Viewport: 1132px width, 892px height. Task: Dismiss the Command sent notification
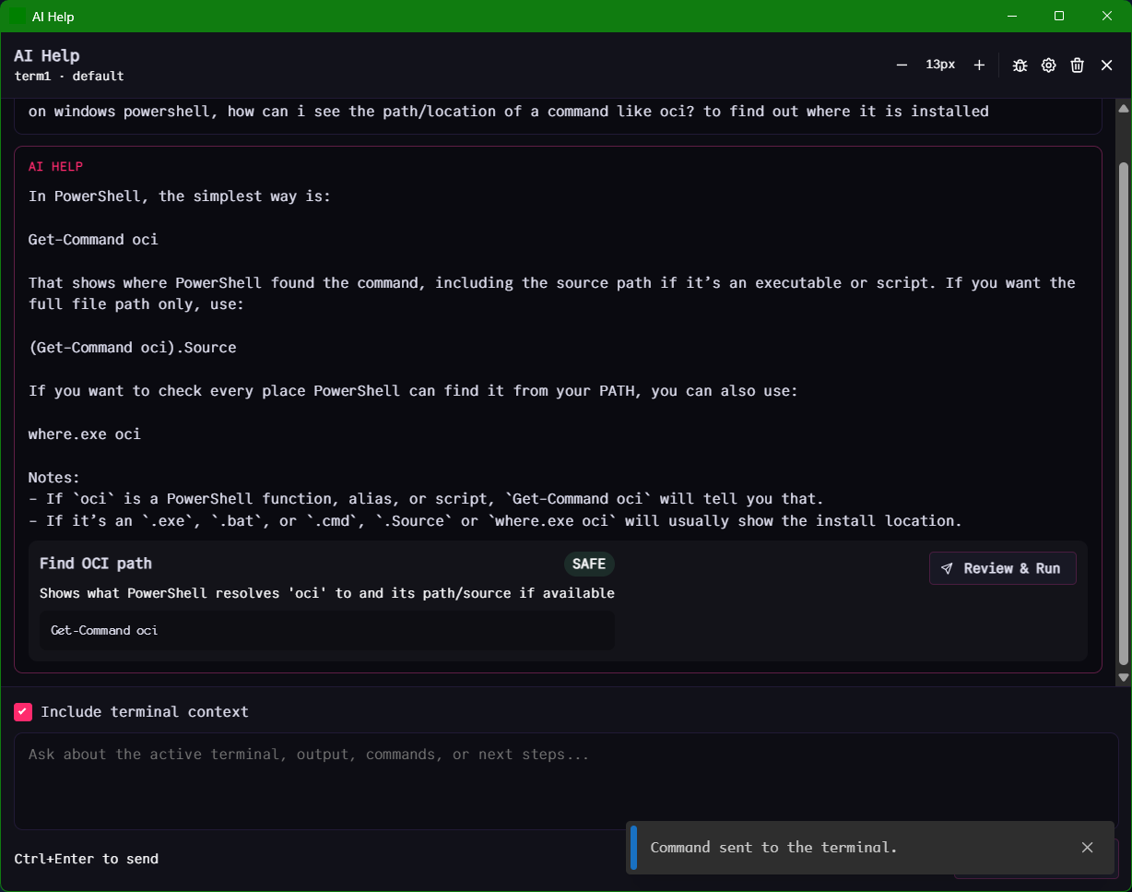click(x=1087, y=847)
